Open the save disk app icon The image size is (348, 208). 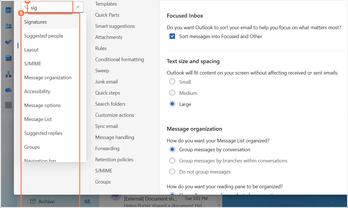click(8, 58)
